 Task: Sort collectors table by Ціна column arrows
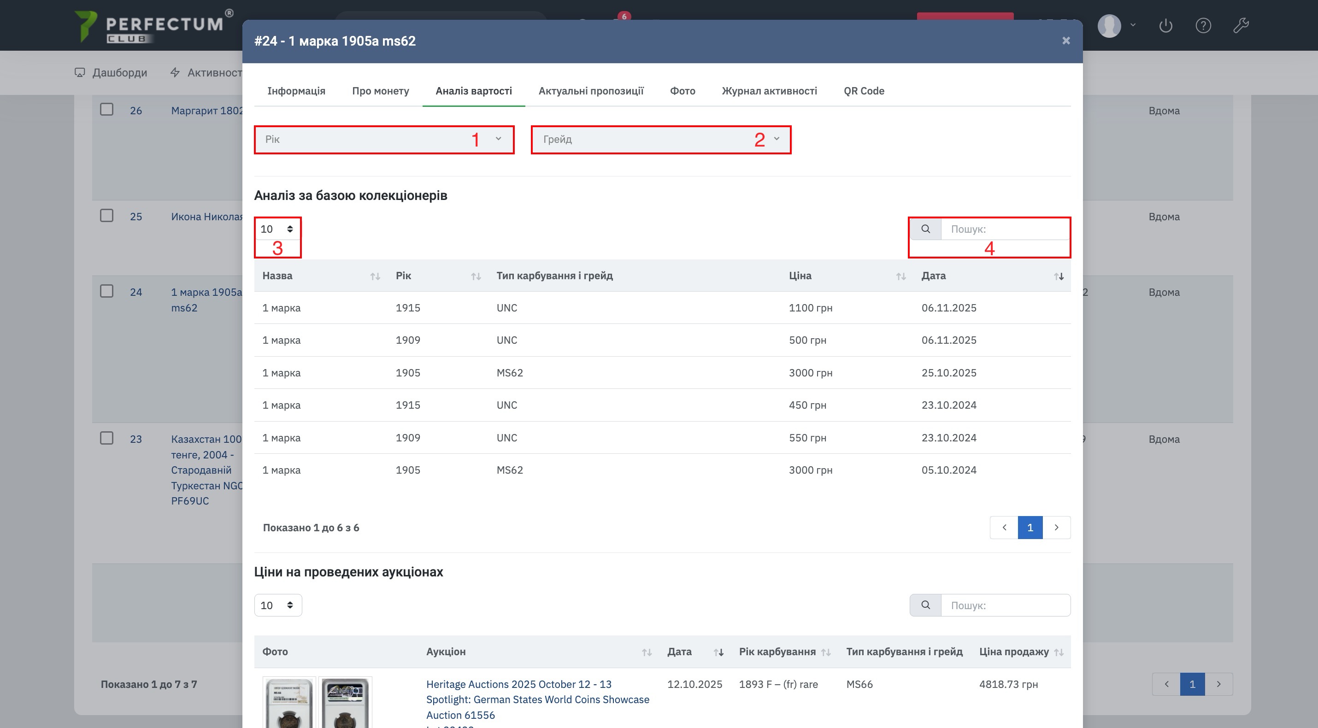900,276
